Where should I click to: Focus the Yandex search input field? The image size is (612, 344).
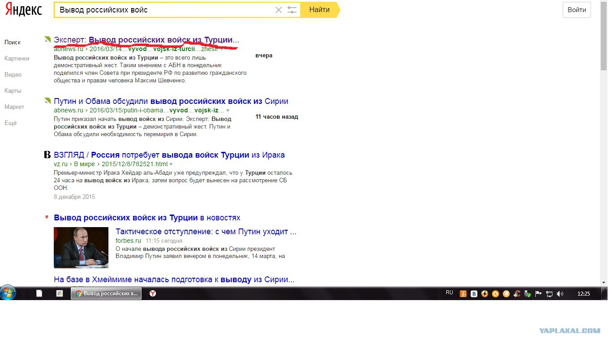[164, 10]
